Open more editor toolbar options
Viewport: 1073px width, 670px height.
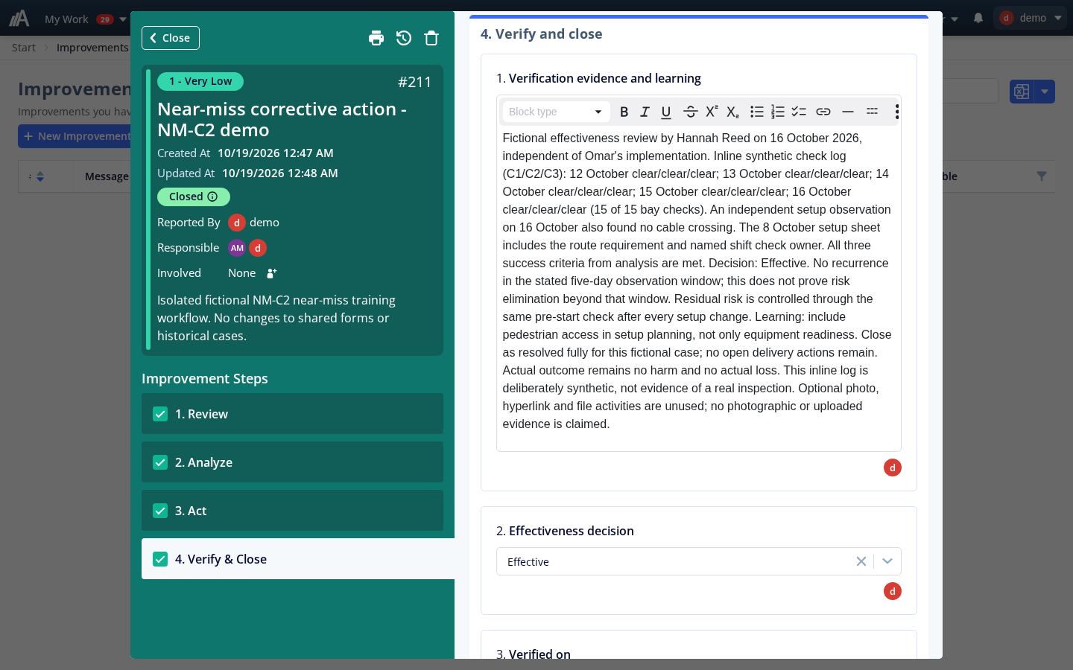point(897,112)
